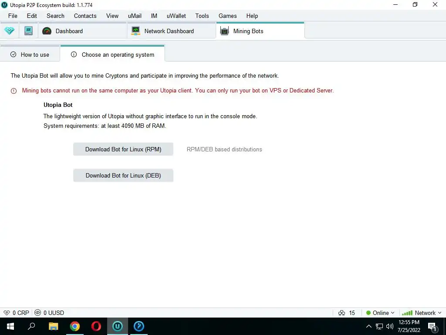The image size is (446, 335).
Task: Open the Search menu
Action: (55, 16)
